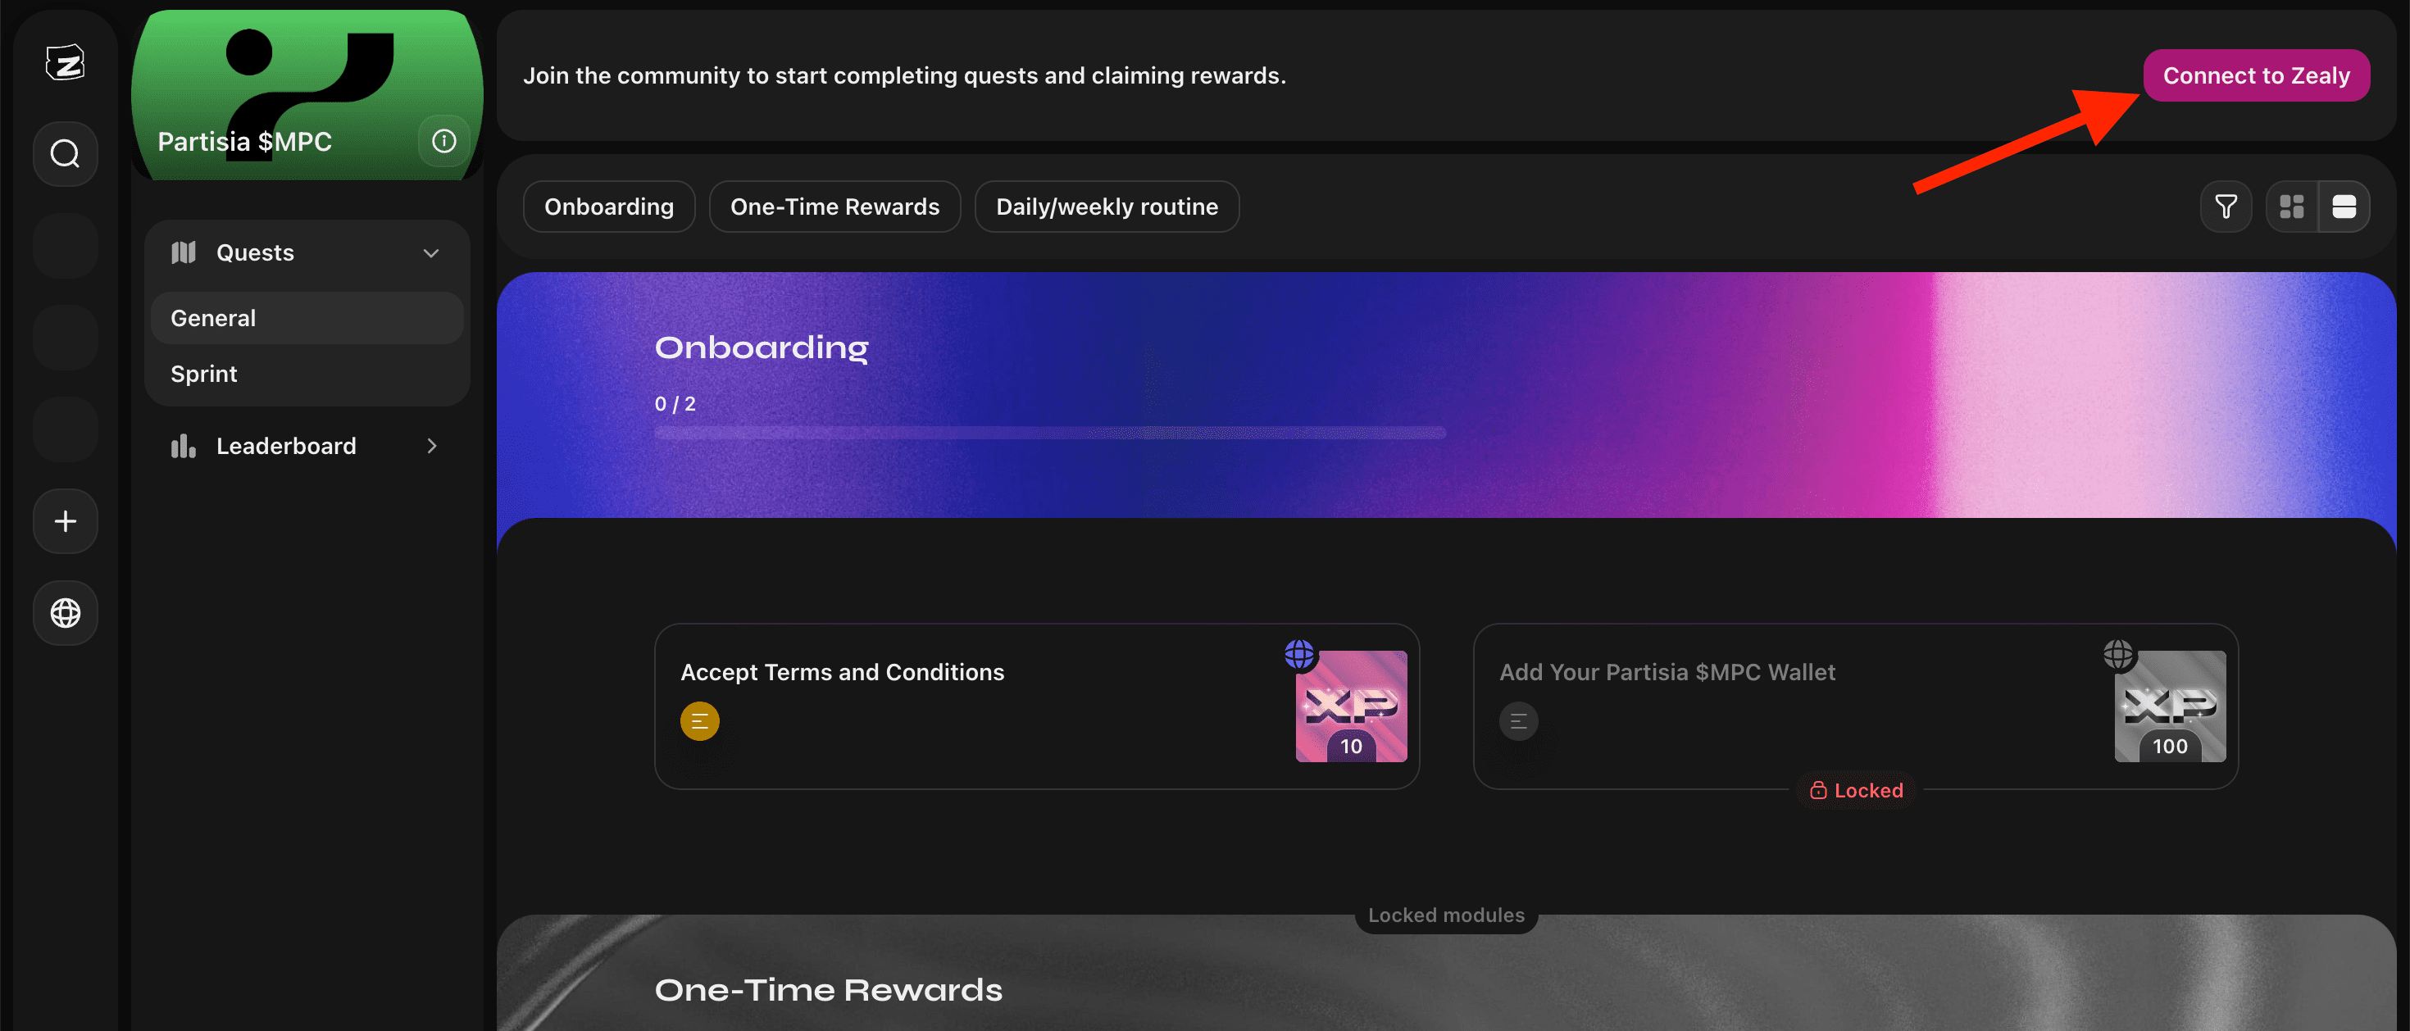The width and height of the screenshot is (2410, 1031).
Task: Open the globe language icon in sidebar
Action: 65,613
